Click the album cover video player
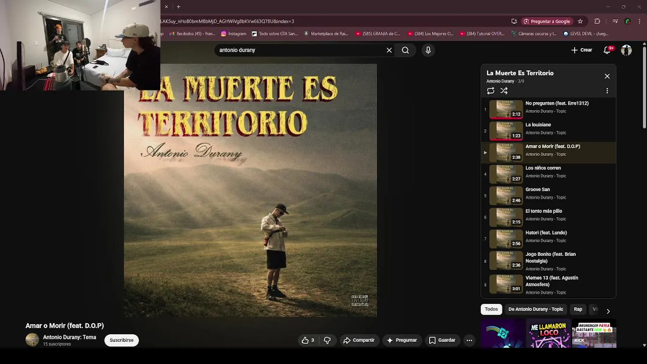The height and width of the screenshot is (364, 647). coord(250,190)
